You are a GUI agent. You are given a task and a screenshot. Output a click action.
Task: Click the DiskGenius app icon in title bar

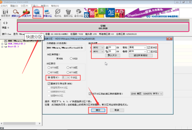(1, 2)
